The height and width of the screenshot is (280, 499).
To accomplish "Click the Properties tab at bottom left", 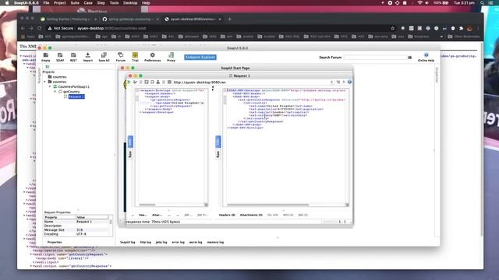I will click(55, 242).
